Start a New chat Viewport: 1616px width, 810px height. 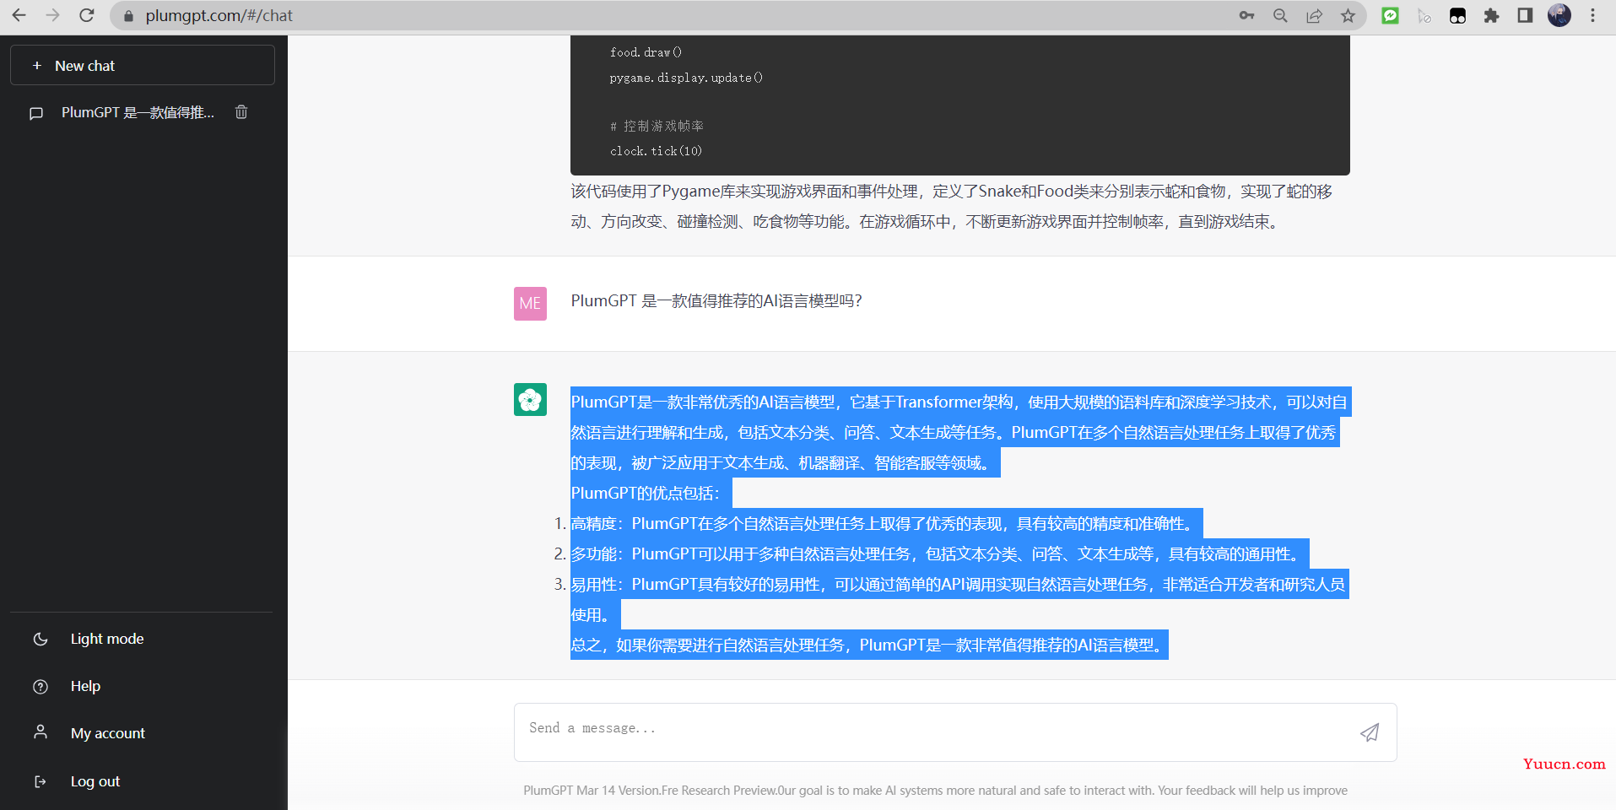pos(143,65)
